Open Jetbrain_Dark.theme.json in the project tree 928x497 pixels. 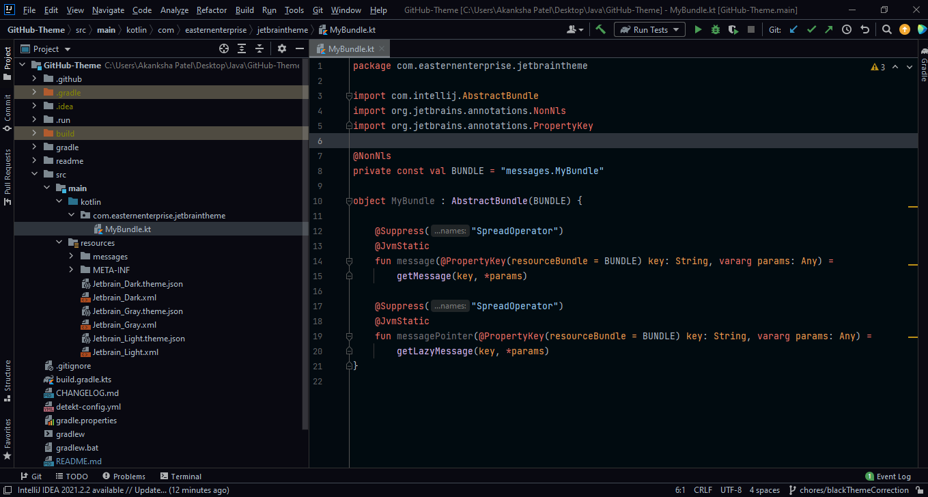pyautogui.click(x=137, y=284)
